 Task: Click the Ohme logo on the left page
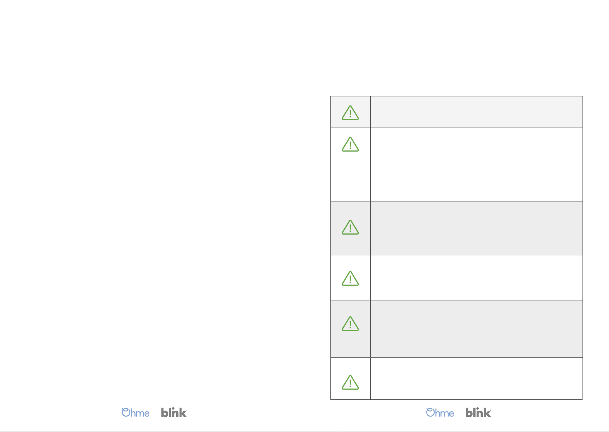tap(135, 412)
